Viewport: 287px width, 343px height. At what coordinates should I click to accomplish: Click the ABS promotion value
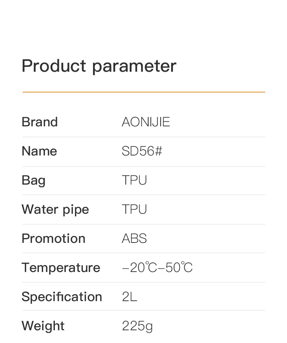(x=134, y=238)
